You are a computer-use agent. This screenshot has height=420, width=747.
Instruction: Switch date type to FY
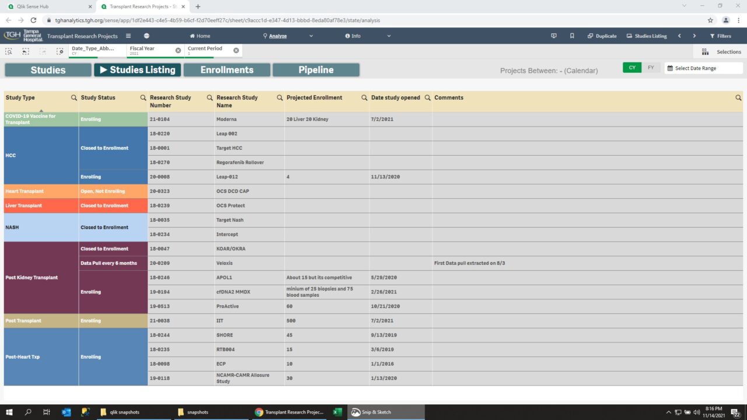[x=650, y=67]
